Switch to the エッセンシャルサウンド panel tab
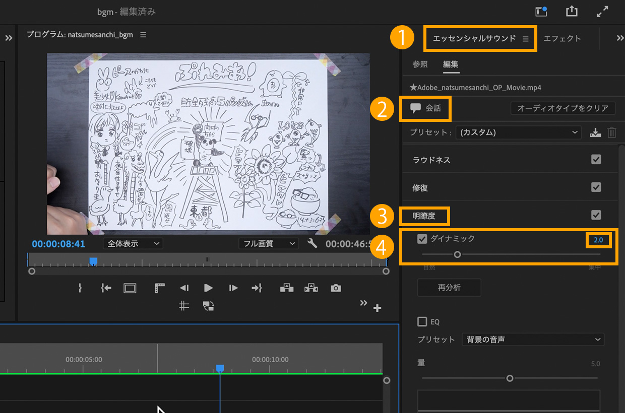Screen dimensions: 625x413 [474, 38]
